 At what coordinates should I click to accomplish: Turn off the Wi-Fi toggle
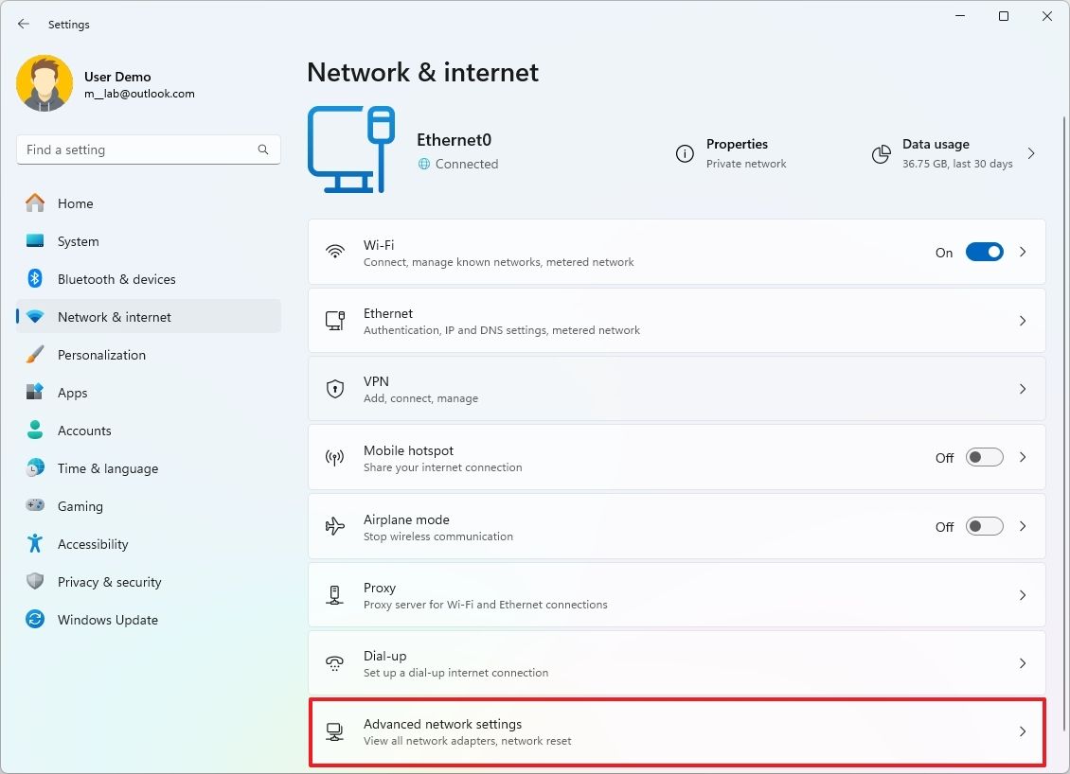[x=984, y=252]
